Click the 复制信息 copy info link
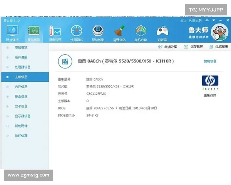231x185 pixels. tap(210, 61)
